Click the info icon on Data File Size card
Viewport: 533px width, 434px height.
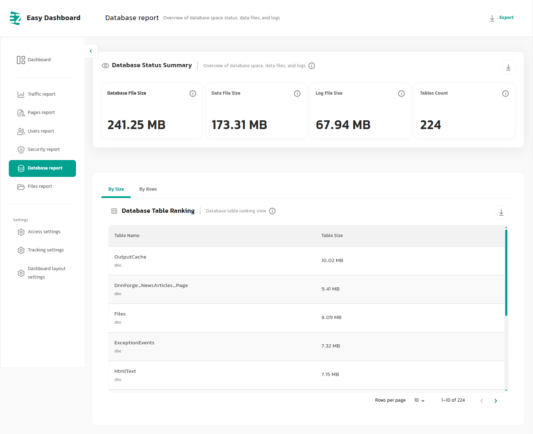[297, 94]
